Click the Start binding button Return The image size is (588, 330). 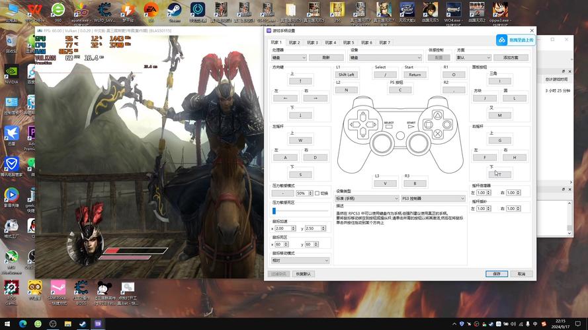[x=415, y=75]
